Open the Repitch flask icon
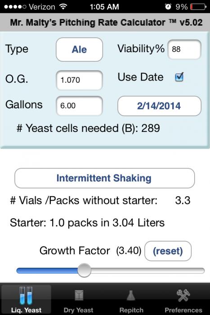 pos(131,295)
